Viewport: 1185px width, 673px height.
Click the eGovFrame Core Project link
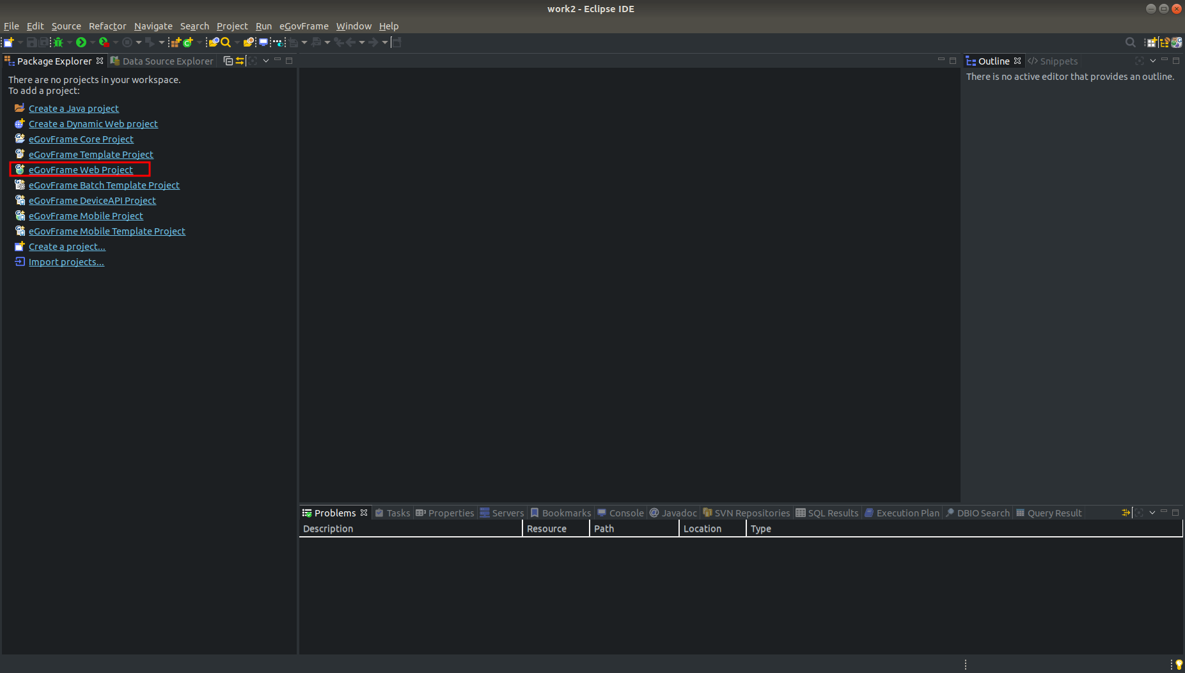(81, 139)
